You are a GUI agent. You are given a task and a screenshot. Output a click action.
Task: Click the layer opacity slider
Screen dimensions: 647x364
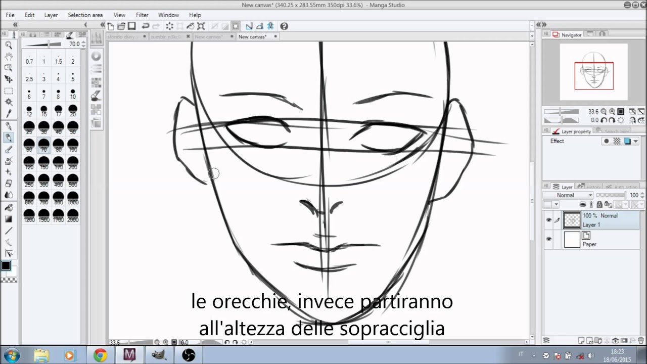tap(611, 195)
